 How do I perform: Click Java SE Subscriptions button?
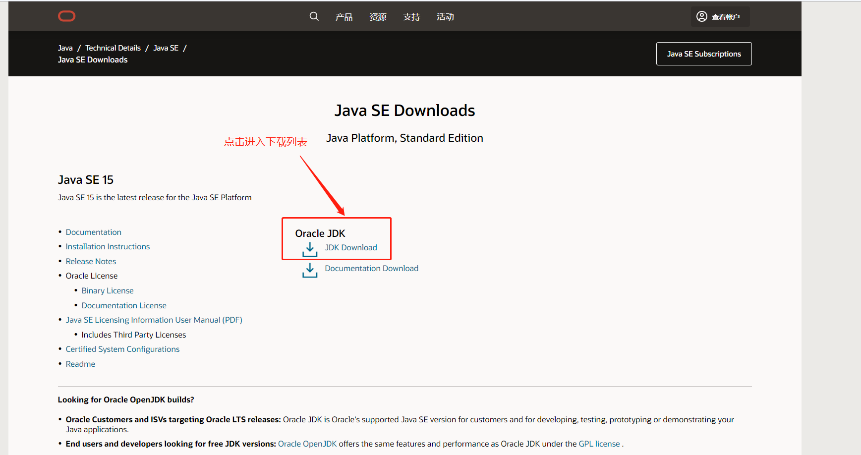click(704, 54)
